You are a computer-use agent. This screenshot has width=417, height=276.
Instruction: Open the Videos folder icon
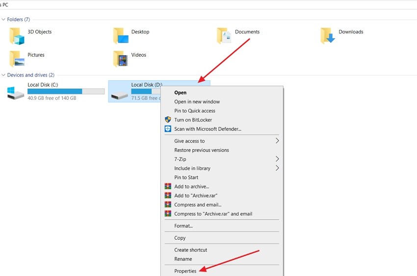coord(121,59)
